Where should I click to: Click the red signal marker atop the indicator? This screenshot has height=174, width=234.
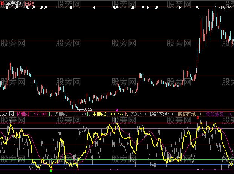pos(197,118)
